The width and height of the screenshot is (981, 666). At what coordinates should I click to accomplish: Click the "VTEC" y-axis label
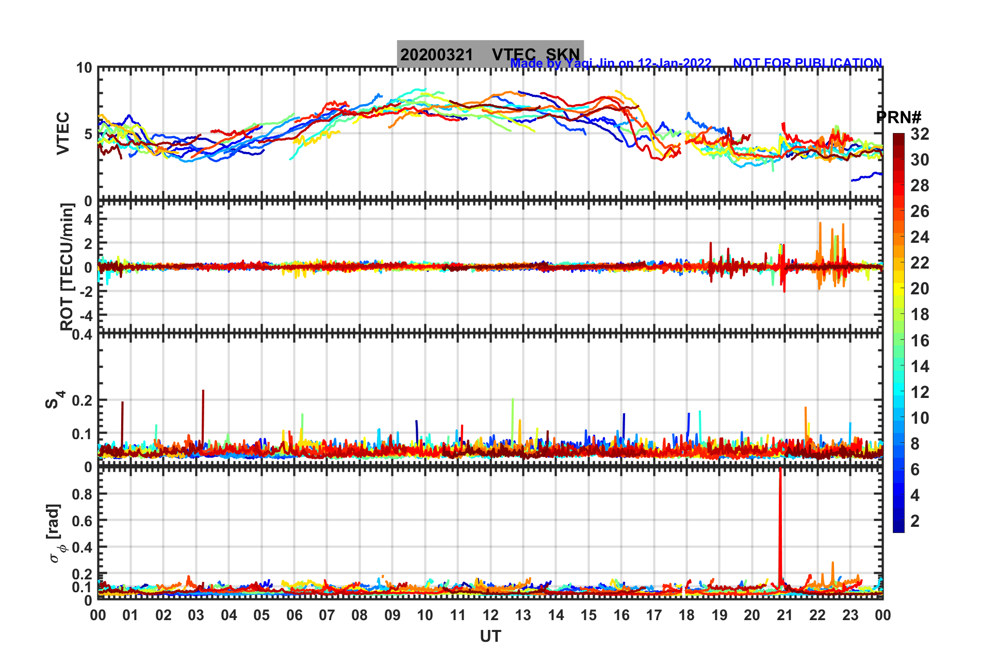(x=63, y=133)
